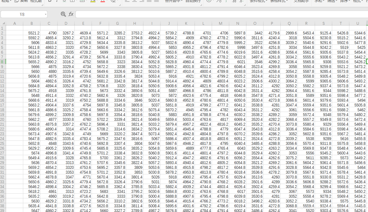This screenshot has width=368, height=212.
Task: Click cell R28 containing 5611
Action: coord(306,158)
